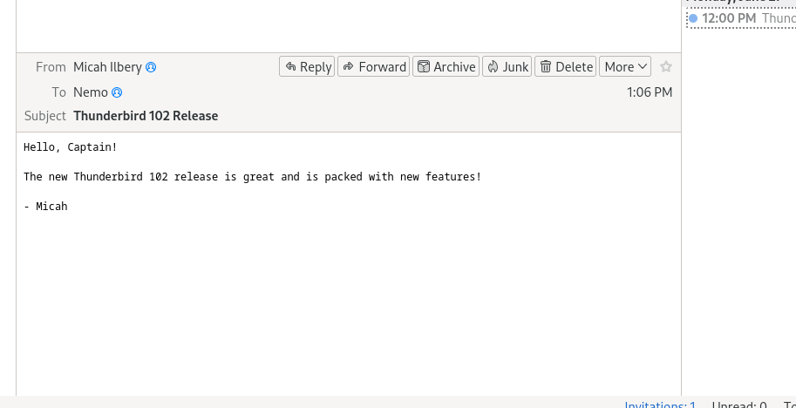Open the 12:00 PM calendar event
Image resolution: width=796 pixels, height=408 pixels.
tap(741, 17)
